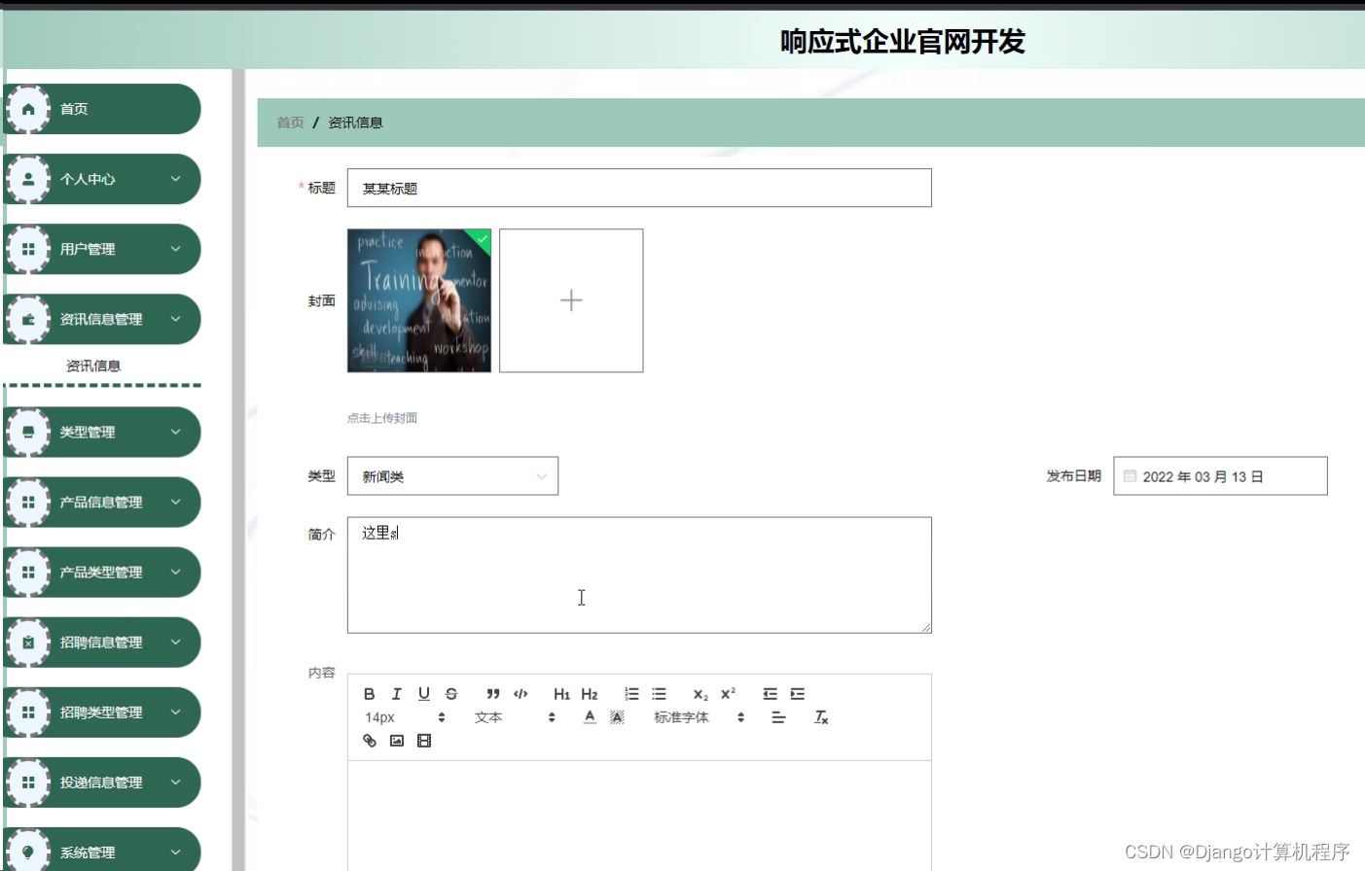
Task: Click the insert image icon
Action: (395, 741)
